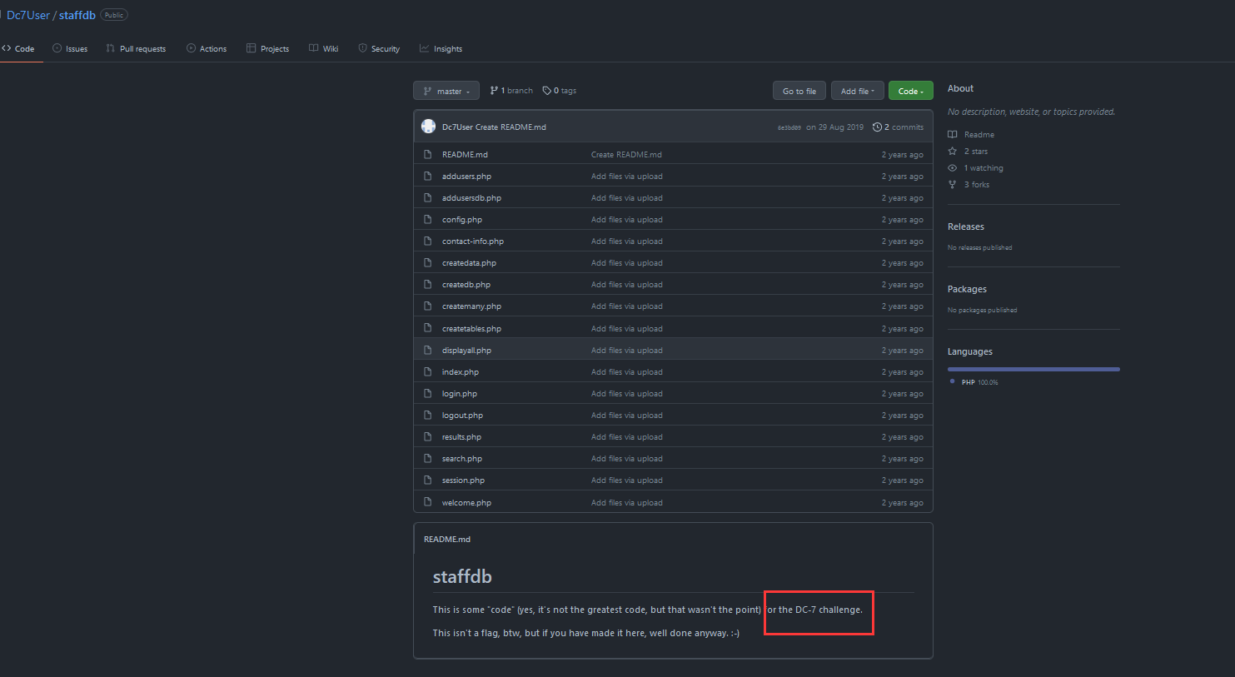Open the Actions tab
Screen dimensions: 1235x677
click(207, 49)
